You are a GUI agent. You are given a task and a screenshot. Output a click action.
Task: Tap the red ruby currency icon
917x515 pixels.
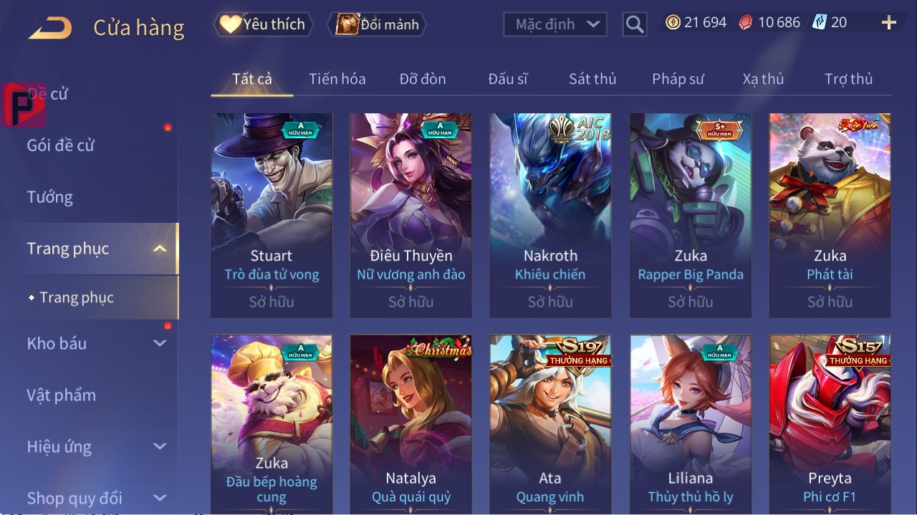(x=746, y=23)
